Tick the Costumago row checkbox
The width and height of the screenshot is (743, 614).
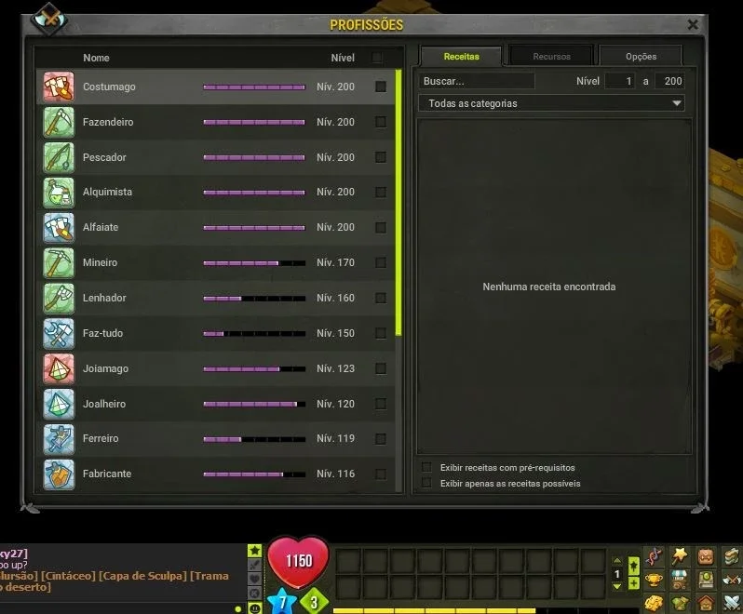coord(381,87)
